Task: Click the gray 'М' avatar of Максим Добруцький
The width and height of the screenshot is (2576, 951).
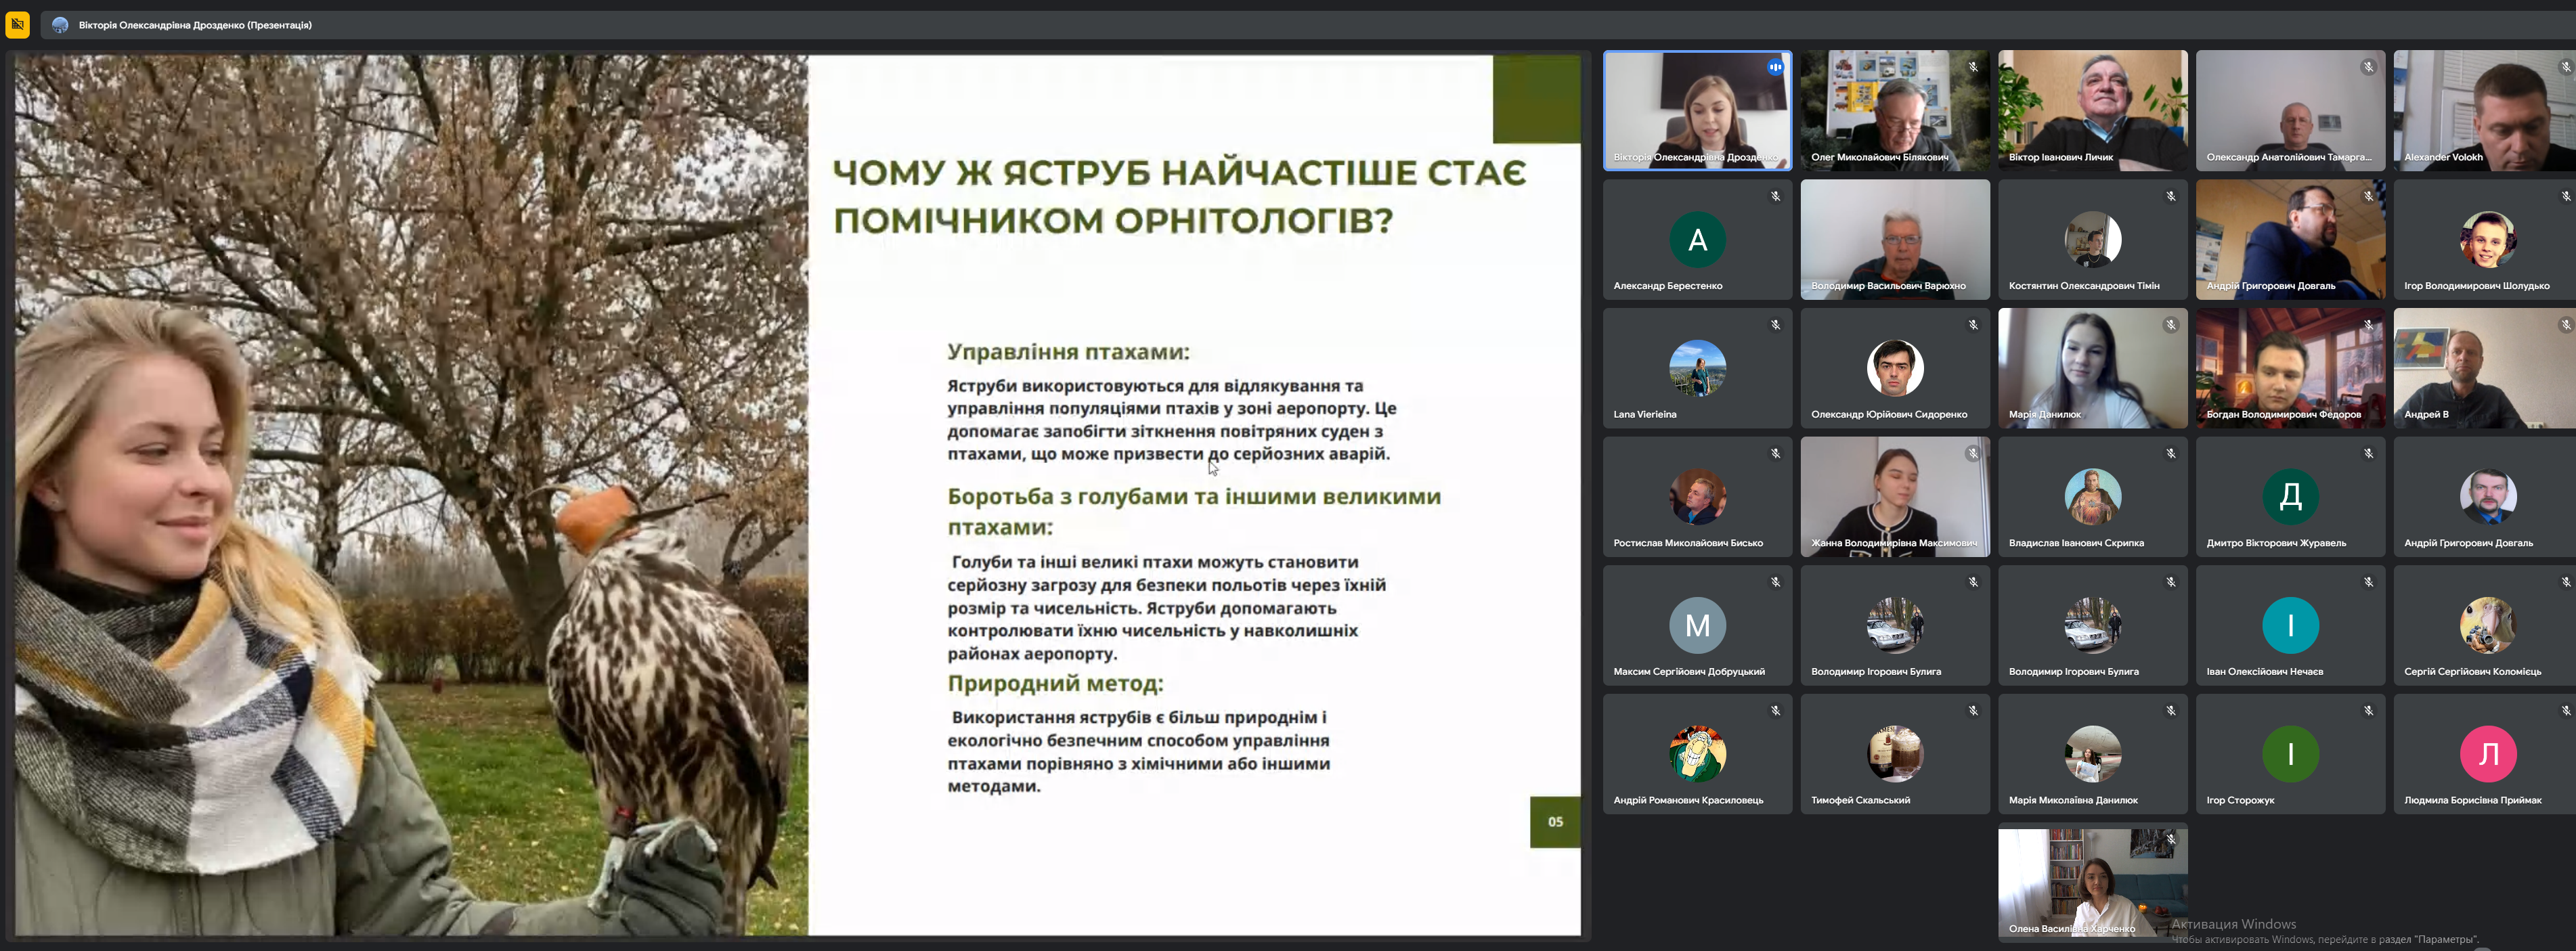Action: pos(1697,625)
